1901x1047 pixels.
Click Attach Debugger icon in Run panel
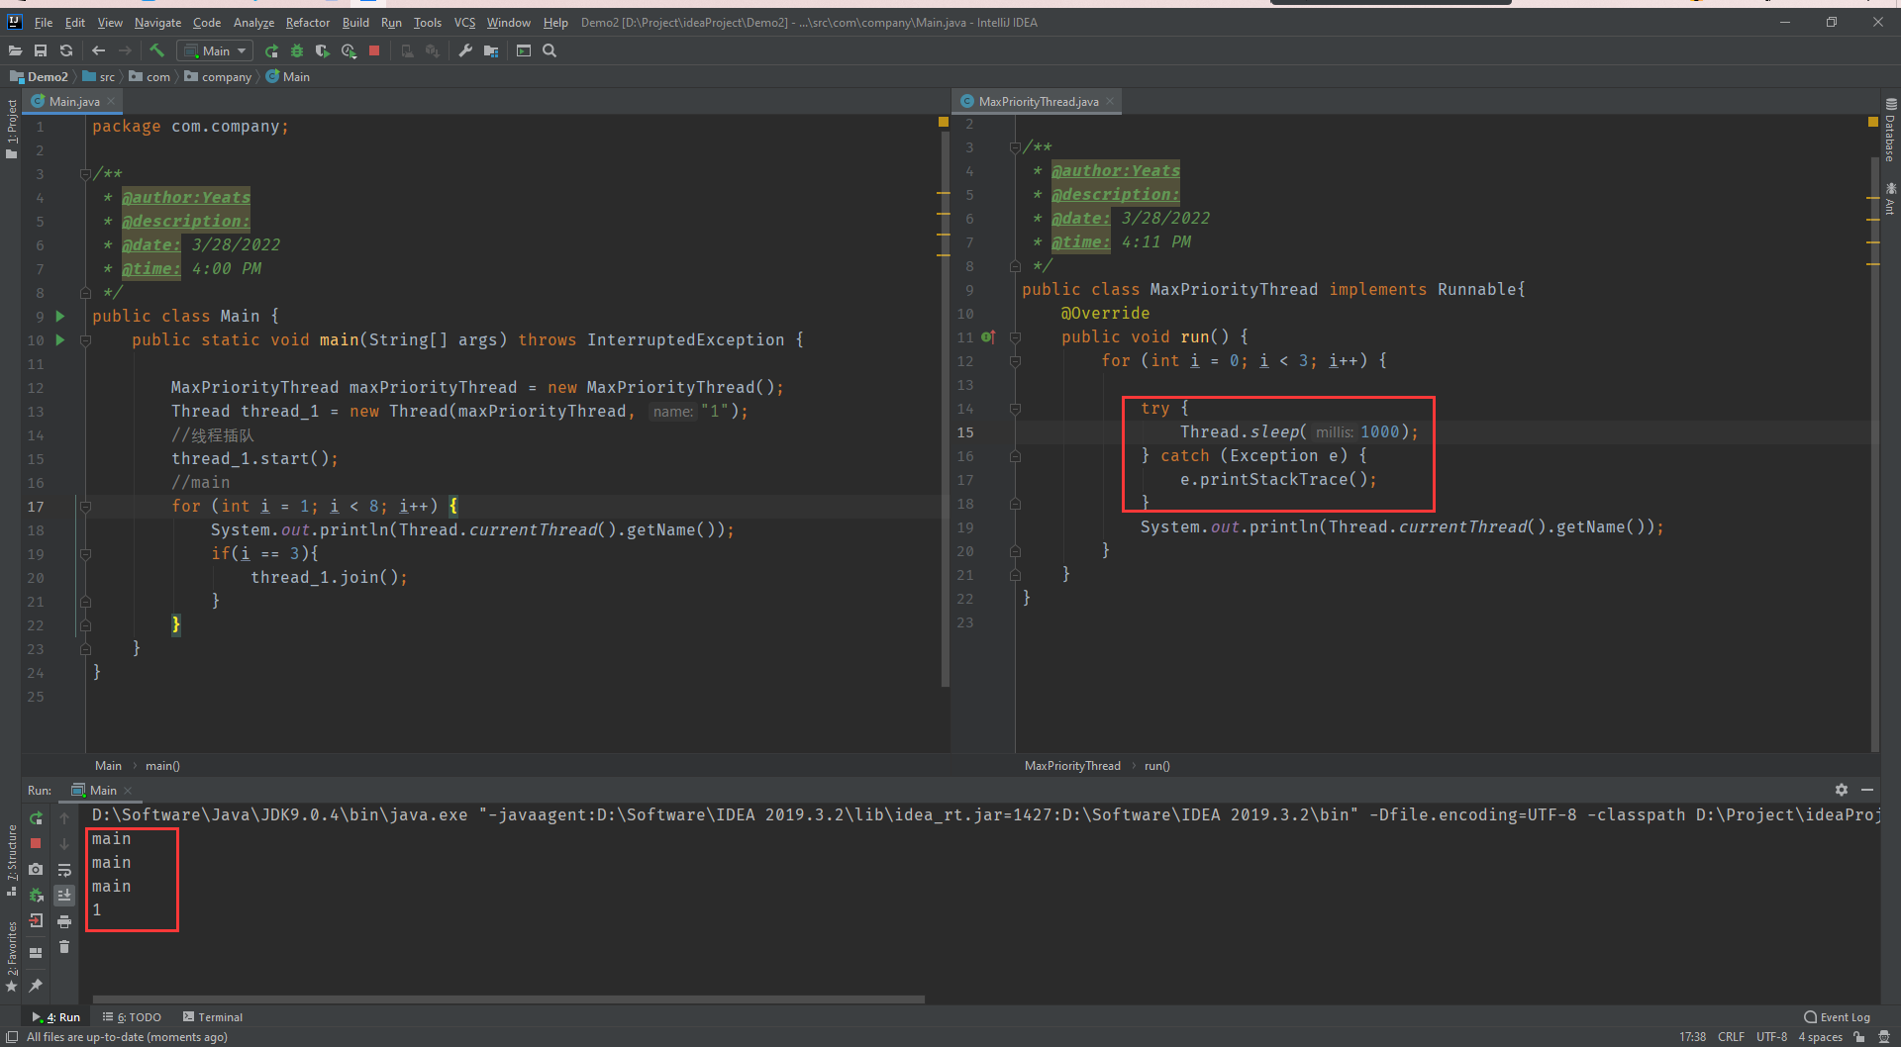(x=36, y=895)
